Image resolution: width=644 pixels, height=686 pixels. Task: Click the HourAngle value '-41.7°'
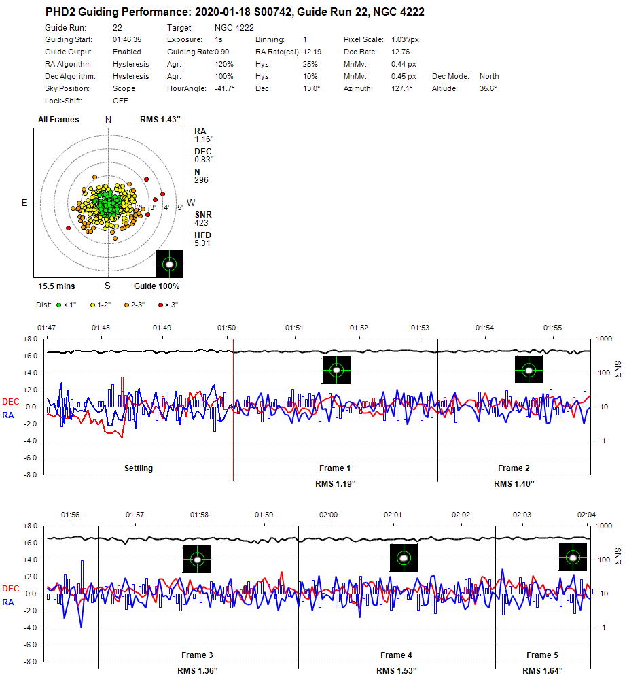click(224, 88)
